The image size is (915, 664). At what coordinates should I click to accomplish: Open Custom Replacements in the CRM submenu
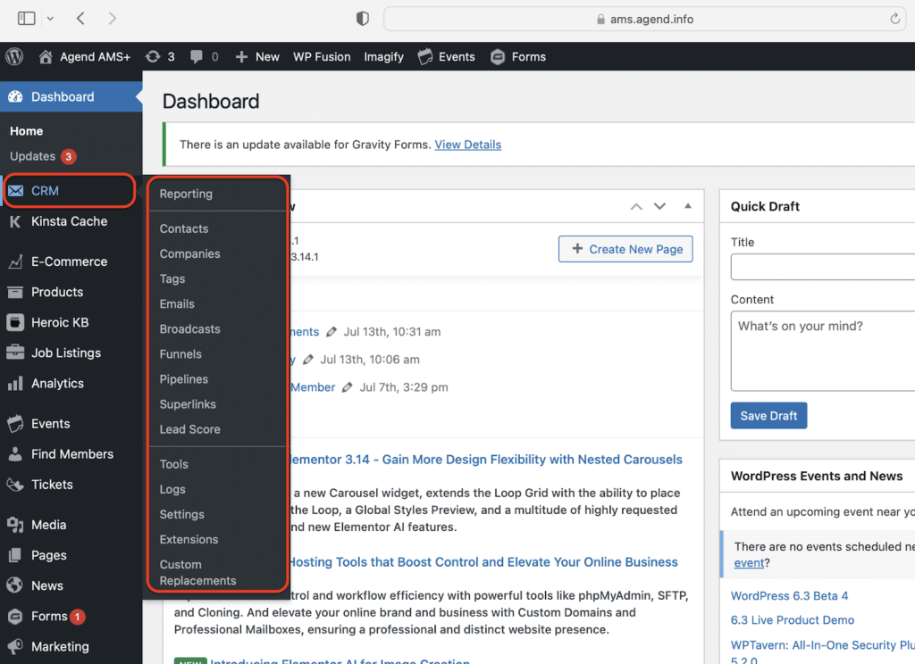pos(197,572)
